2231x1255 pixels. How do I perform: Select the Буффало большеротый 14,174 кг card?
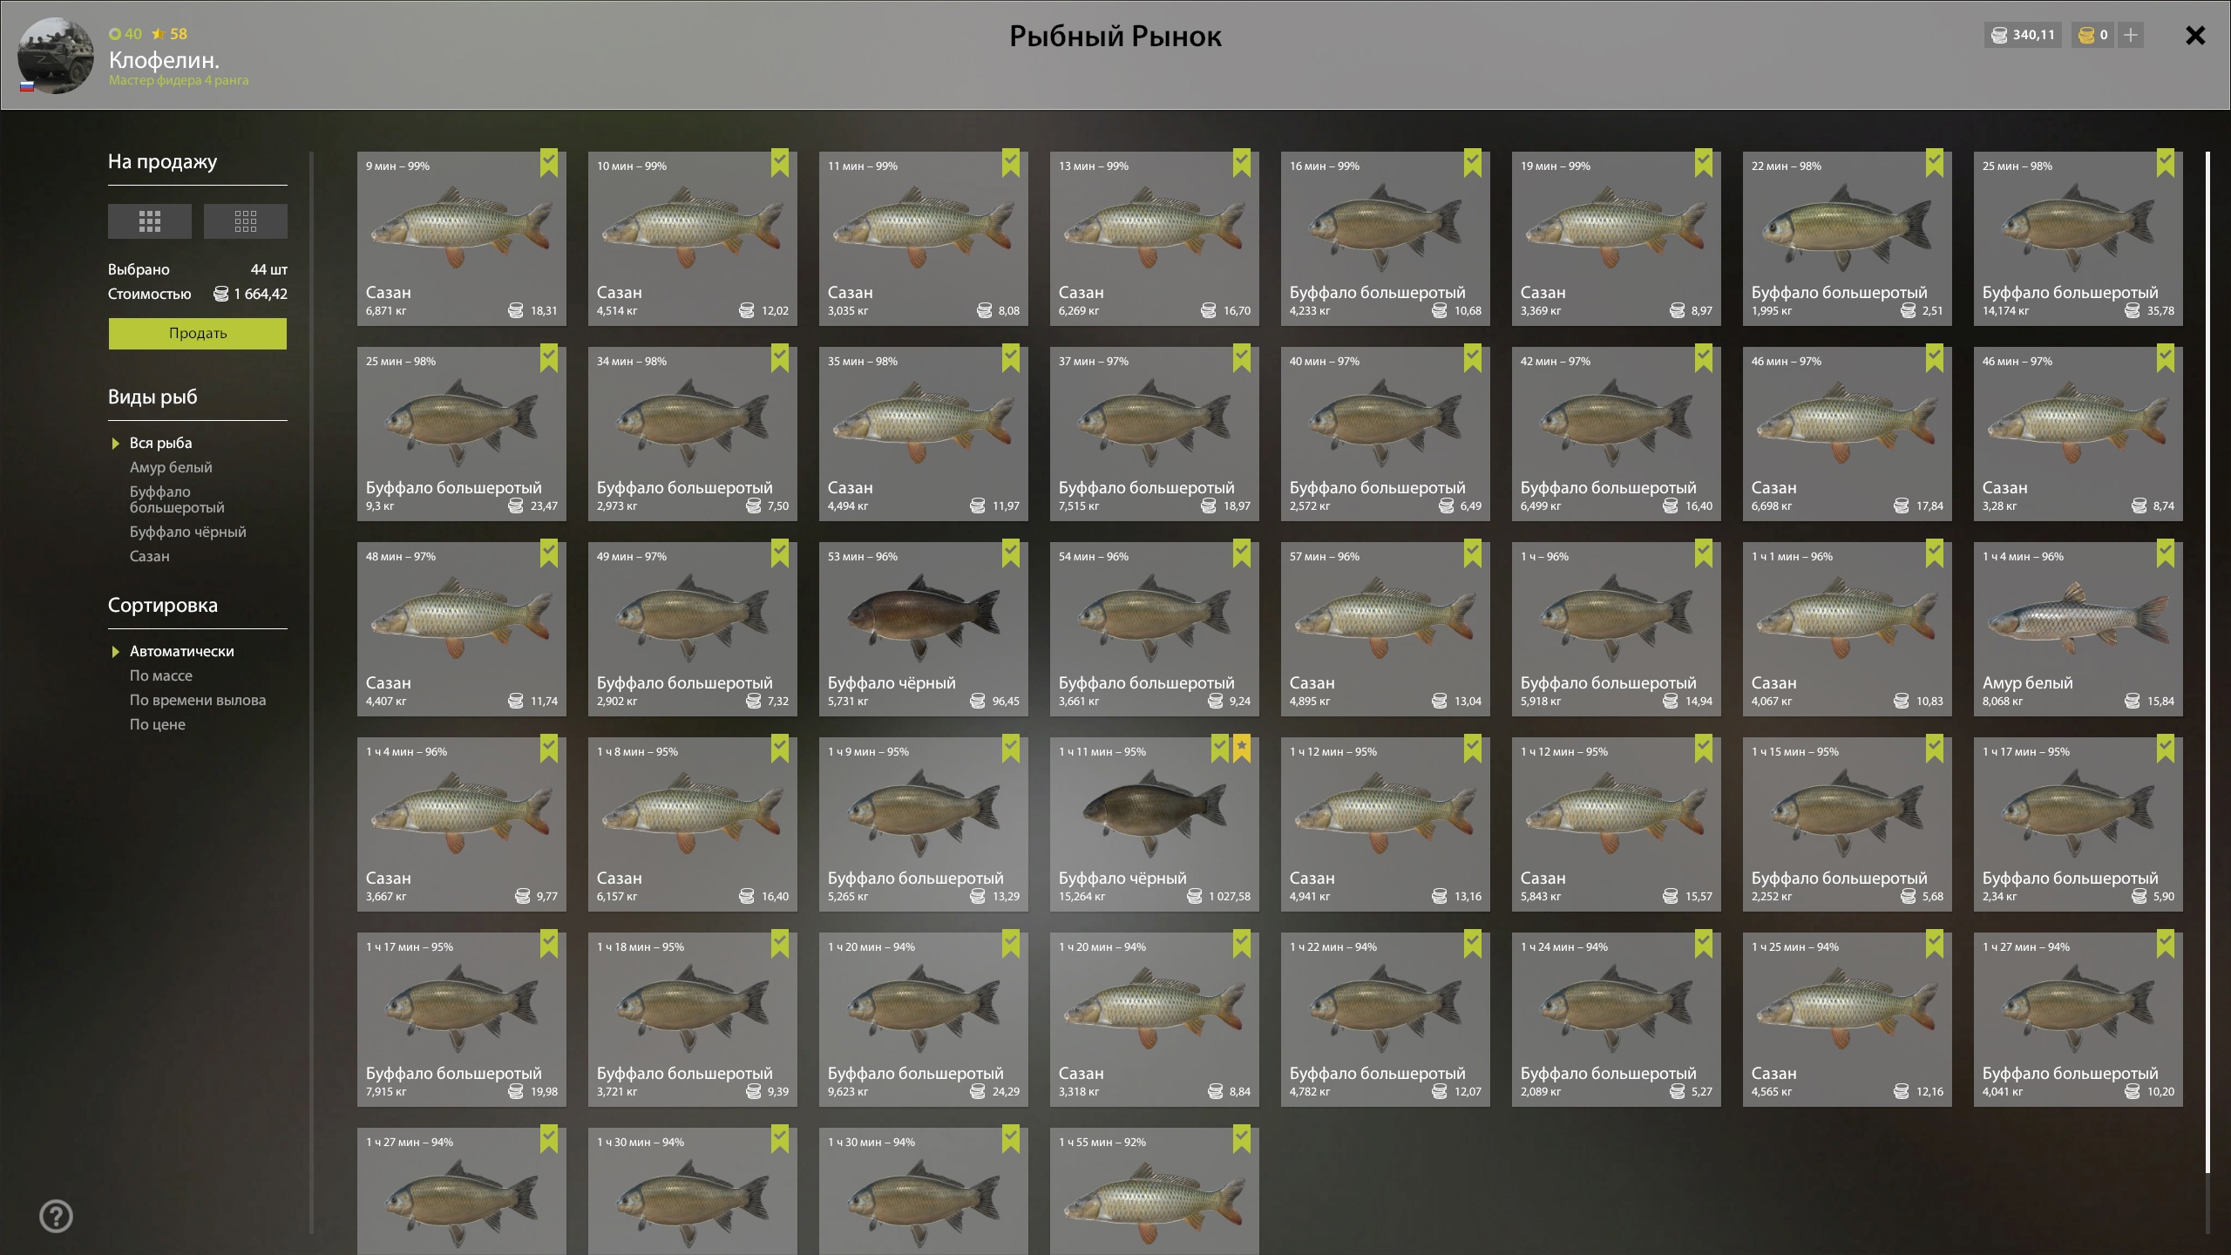2078,239
